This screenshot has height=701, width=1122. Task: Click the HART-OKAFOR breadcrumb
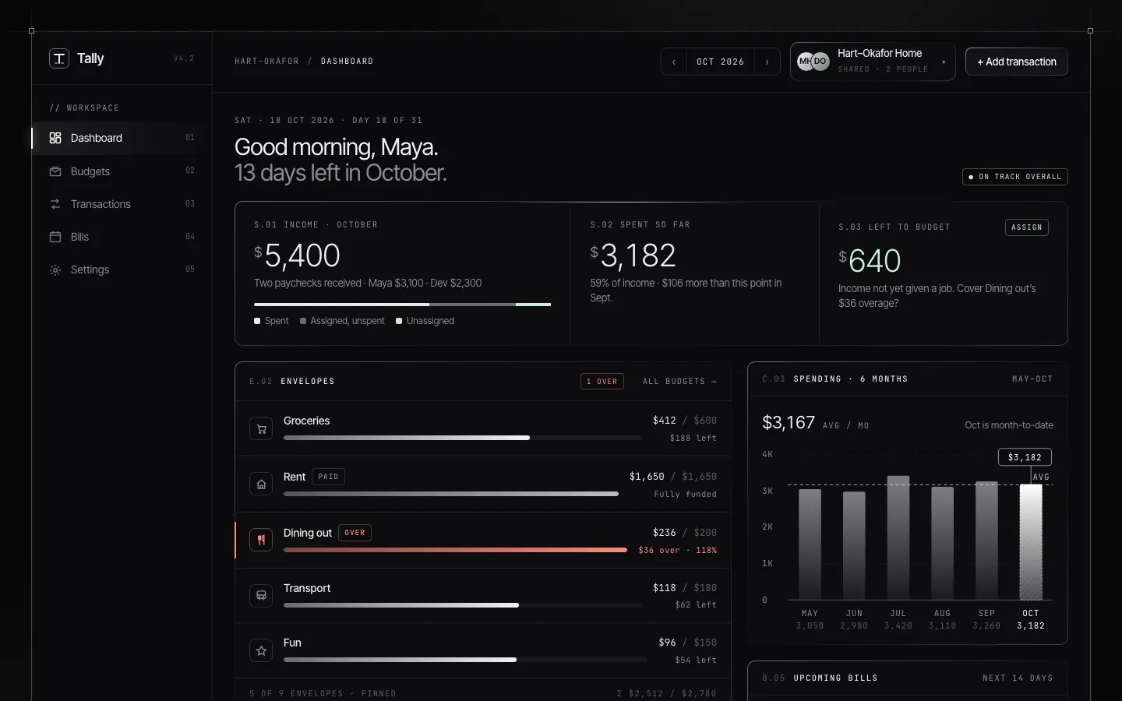(266, 62)
